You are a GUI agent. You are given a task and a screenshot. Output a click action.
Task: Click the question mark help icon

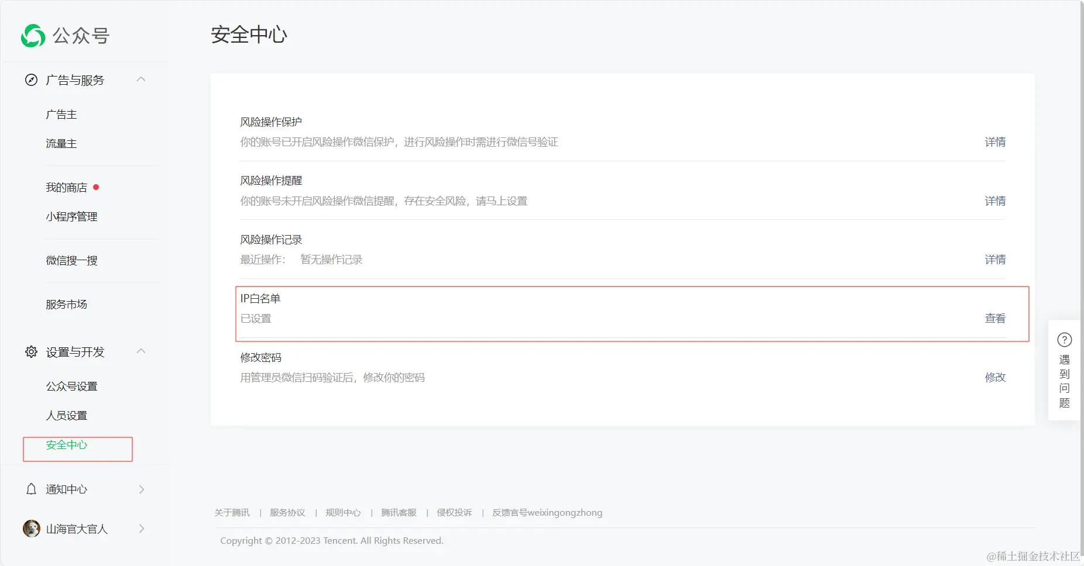1064,339
